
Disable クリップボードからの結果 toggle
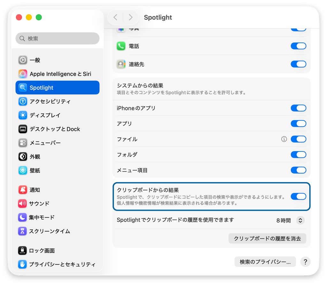(299, 196)
